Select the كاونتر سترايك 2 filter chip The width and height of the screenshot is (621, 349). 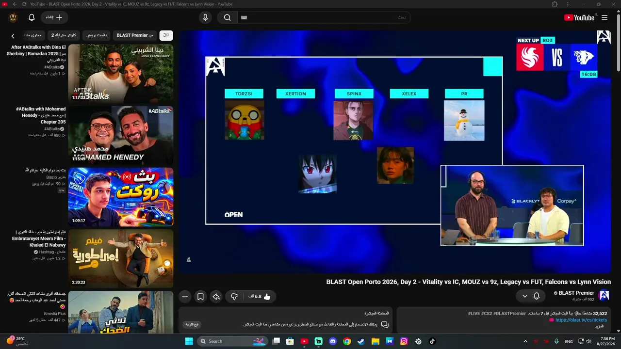click(x=64, y=35)
